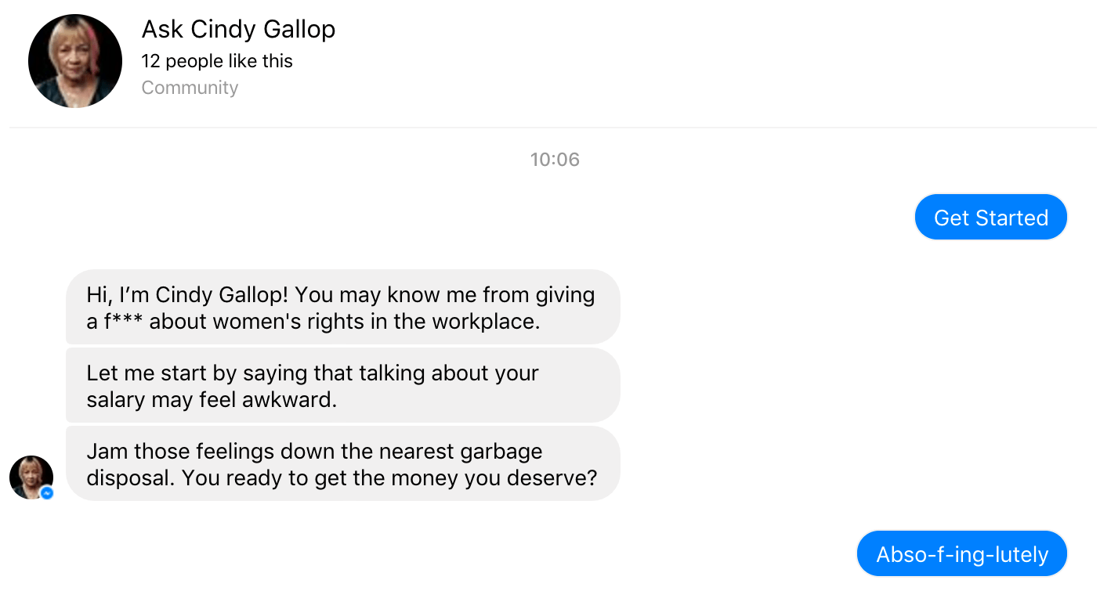Click the blue Messenger badge on small avatar

[x=47, y=493]
